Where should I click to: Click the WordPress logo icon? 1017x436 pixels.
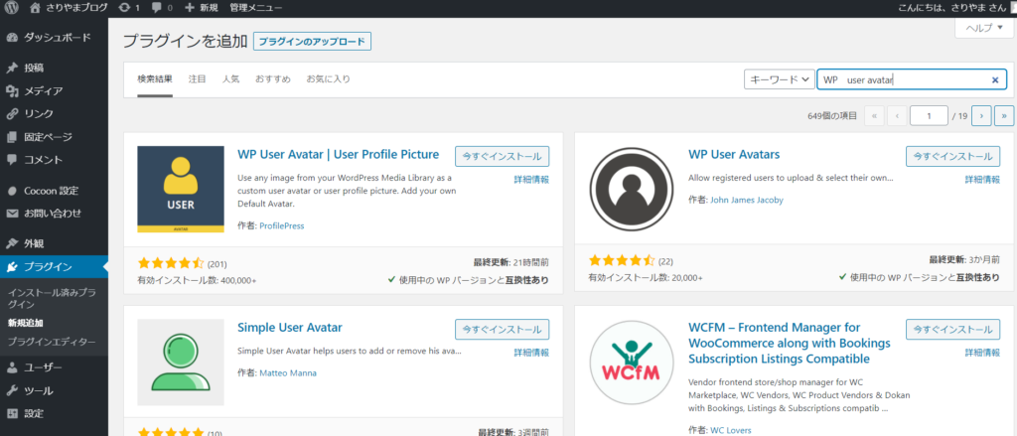[x=12, y=8]
